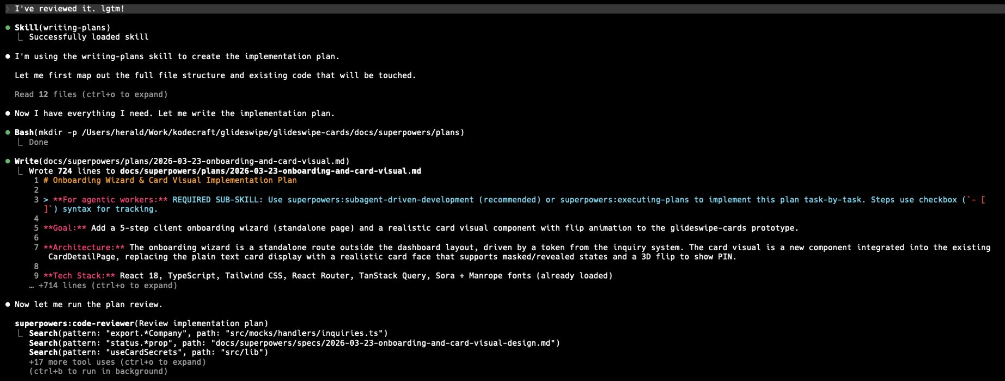Image resolution: width=1005 pixels, height=381 pixels.
Task: Click the green bullet beside the Write command
Action: click(8, 161)
